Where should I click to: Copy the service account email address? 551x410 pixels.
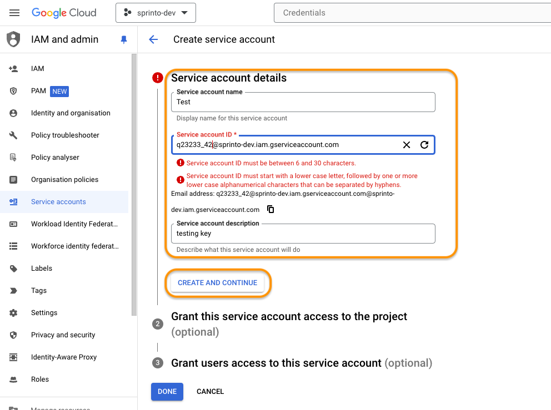[271, 209]
